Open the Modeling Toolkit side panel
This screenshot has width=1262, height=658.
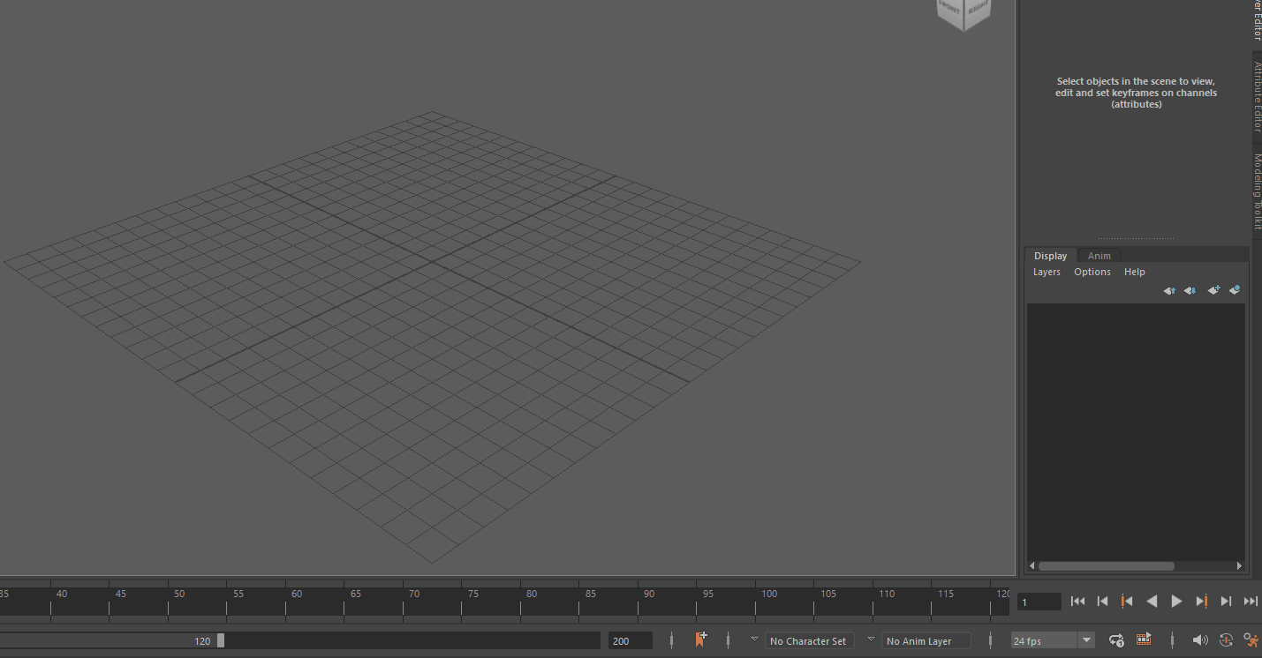(x=1256, y=187)
